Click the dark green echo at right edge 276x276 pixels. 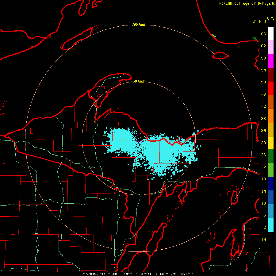[256, 39]
